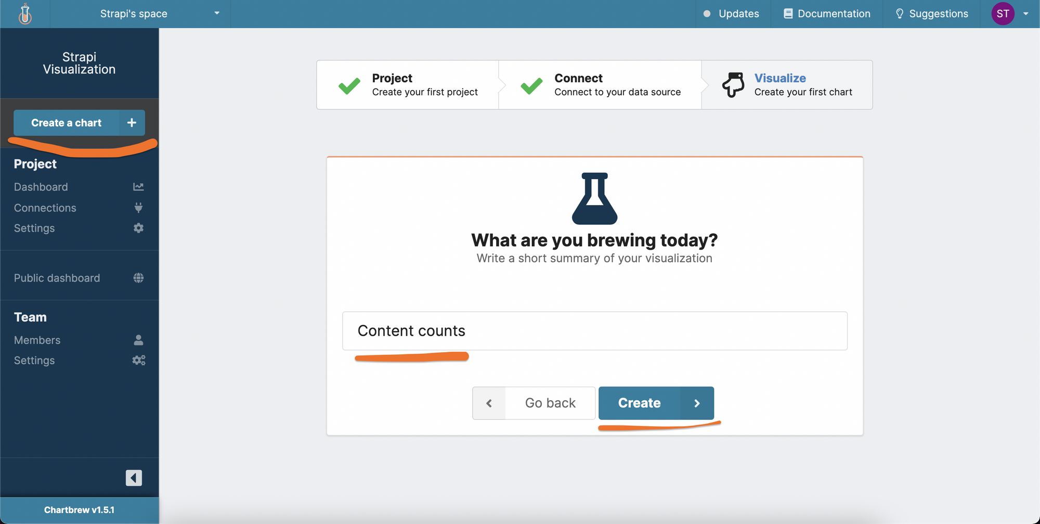1040x524 pixels.
Task: Click the plus icon on Create a chart
Action: point(131,123)
